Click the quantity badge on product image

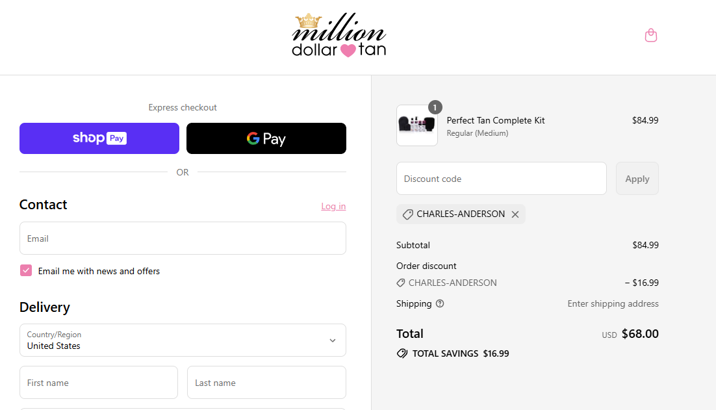coord(435,107)
